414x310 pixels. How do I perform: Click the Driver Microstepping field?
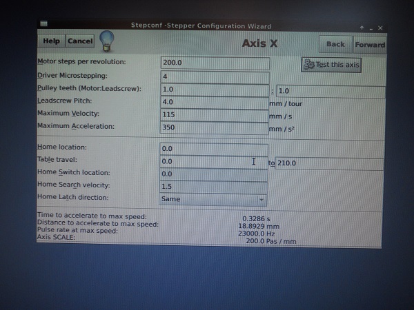pyautogui.click(x=215, y=76)
